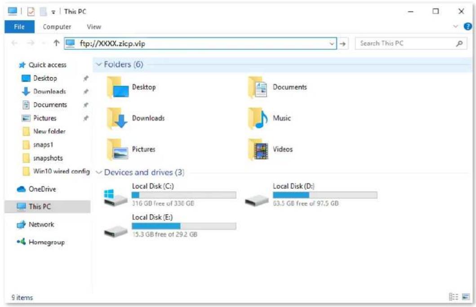This screenshot has width=476, height=307.
Task: Go forward with the right arrow
Action: pyautogui.click(x=31, y=44)
